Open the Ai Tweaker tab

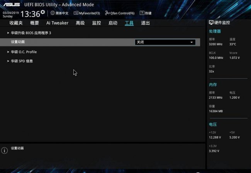[x=57, y=23]
